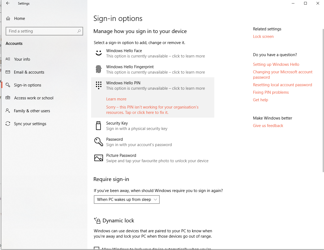Click the Email & accounts envelope icon
The image size is (324, 250).
[x=8, y=72]
